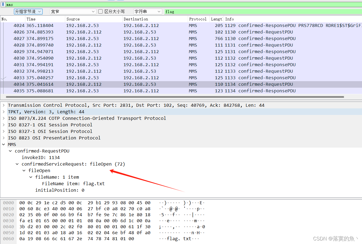Select packet number 4027
362x244 pixels.
coord(181,39)
